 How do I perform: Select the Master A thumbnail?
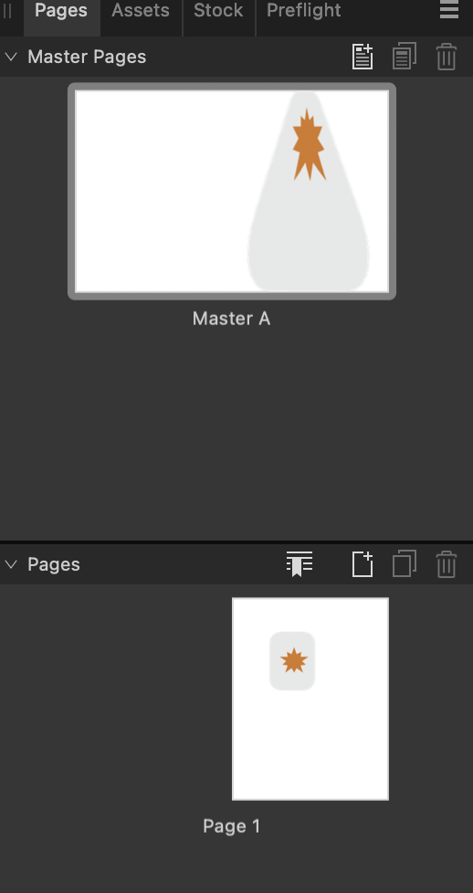click(x=232, y=192)
